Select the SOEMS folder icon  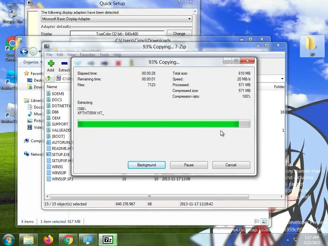pos(49,94)
